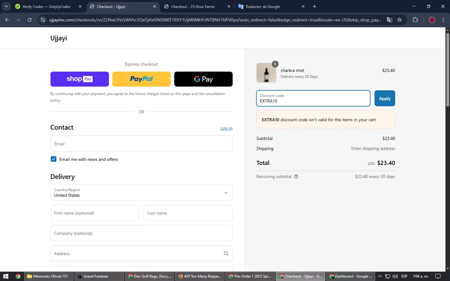This screenshot has width=450, height=281.
Task: Click the Ujjayi store name header
Action: 58,38
